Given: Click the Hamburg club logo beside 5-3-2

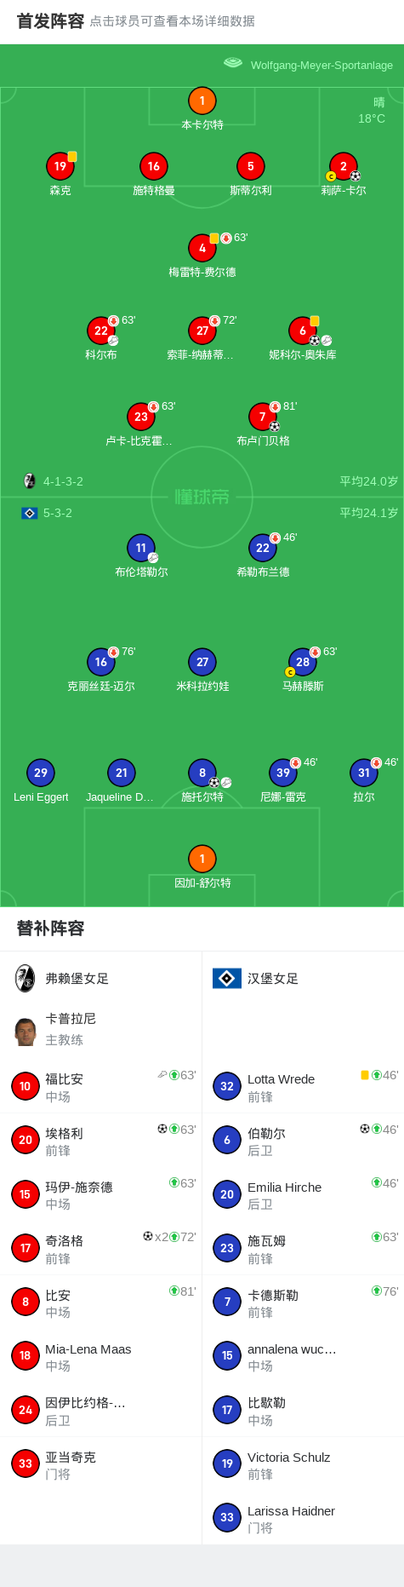Looking at the screenshot, I should point(29,513).
